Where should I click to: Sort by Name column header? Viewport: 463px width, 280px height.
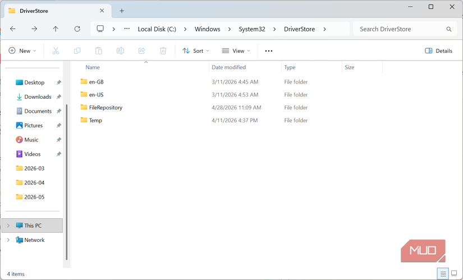click(x=93, y=67)
